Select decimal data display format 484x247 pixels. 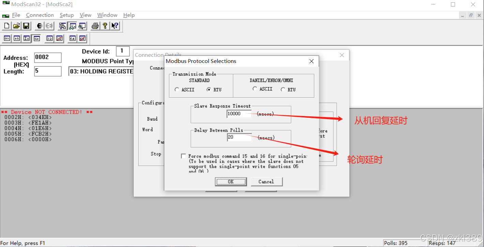point(16,38)
